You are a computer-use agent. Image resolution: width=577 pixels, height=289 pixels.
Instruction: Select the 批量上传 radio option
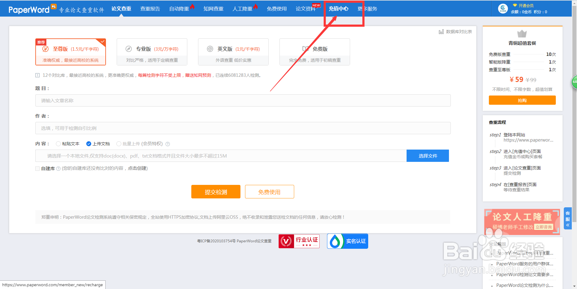coord(119,144)
